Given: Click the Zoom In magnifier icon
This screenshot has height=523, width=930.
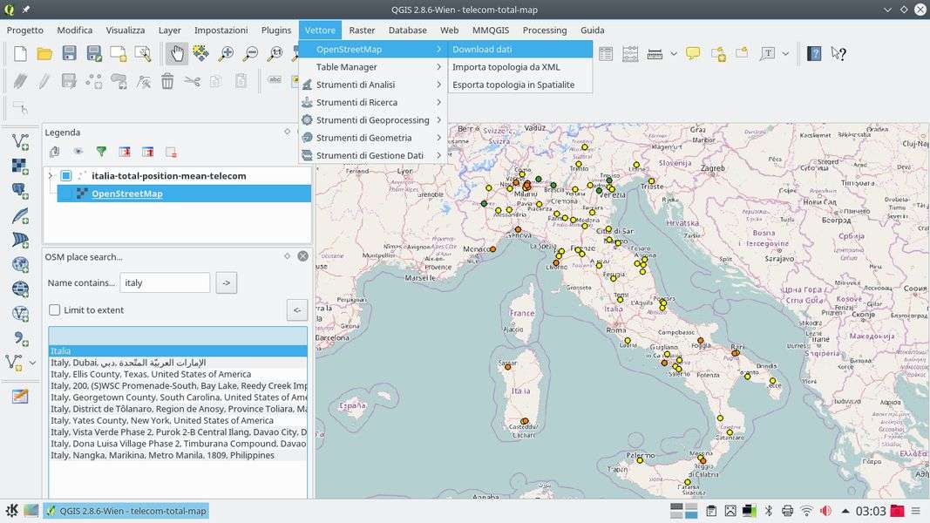Looking at the screenshot, I should click(227, 54).
